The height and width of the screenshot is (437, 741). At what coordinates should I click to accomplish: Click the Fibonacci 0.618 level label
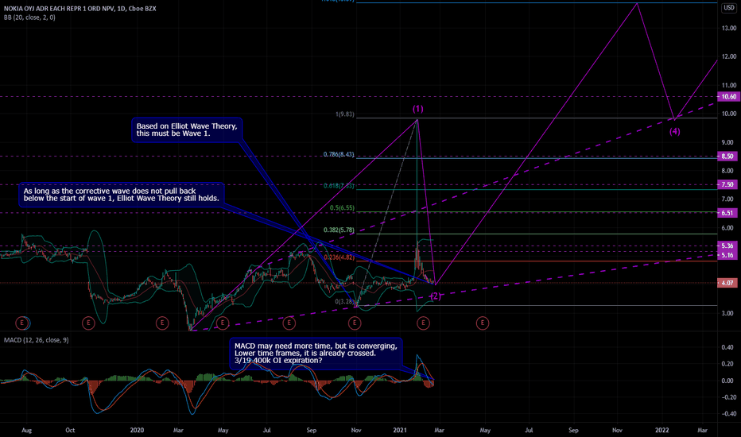(339, 186)
